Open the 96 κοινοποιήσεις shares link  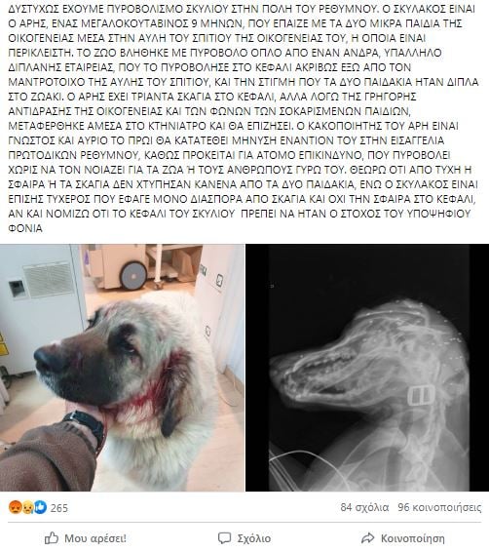(439, 507)
